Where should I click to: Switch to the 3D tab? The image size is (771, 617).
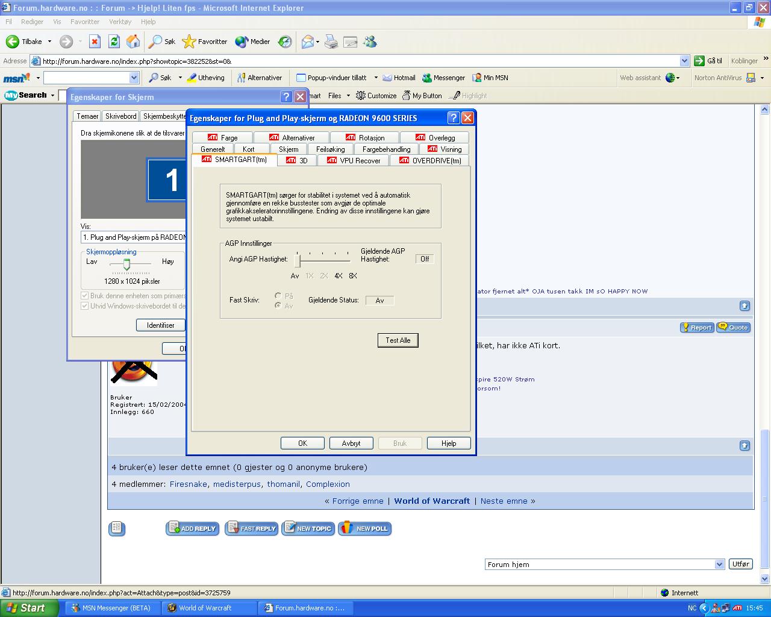click(x=297, y=160)
